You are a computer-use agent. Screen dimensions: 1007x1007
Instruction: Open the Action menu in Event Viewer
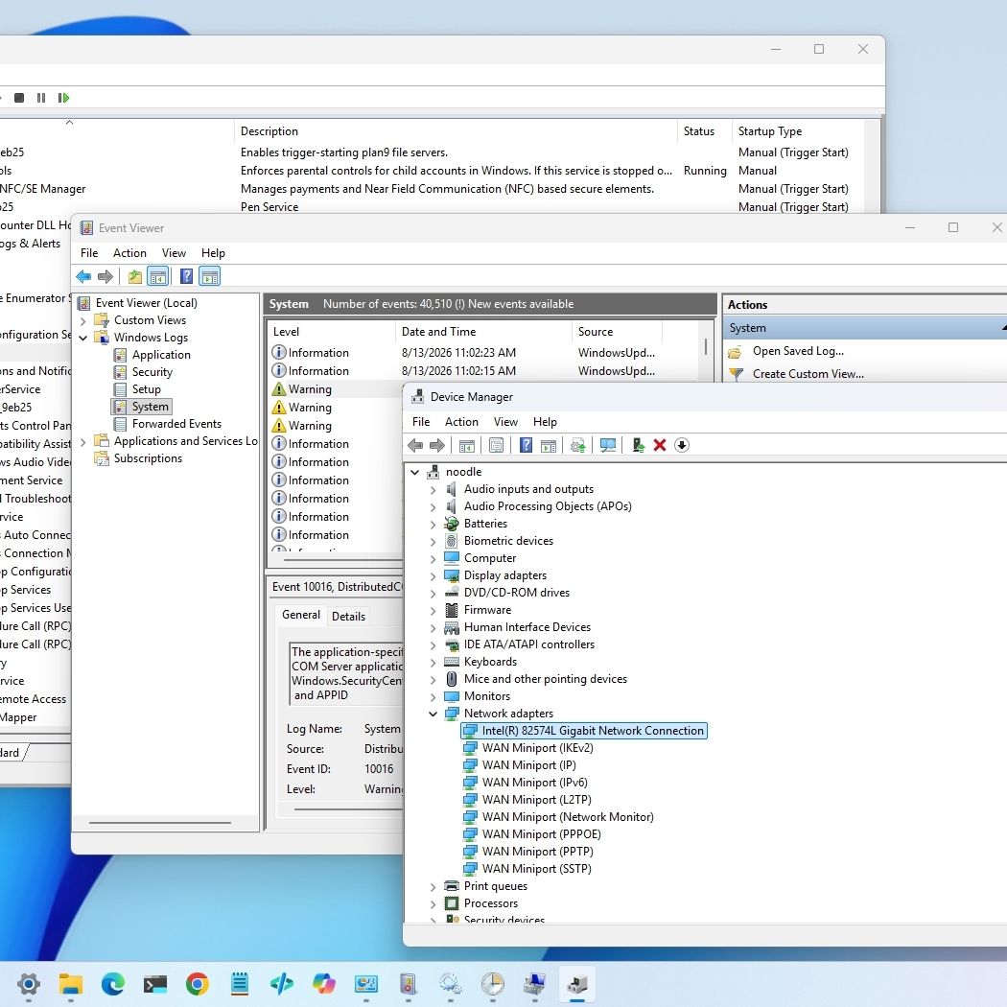point(129,253)
